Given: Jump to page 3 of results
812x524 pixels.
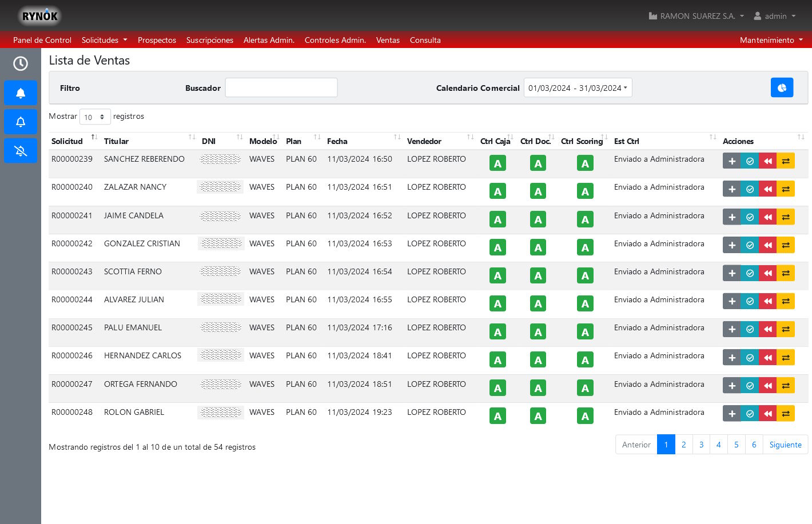Looking at the screenshot, I should pyautogui.click(x=701, y=445).
